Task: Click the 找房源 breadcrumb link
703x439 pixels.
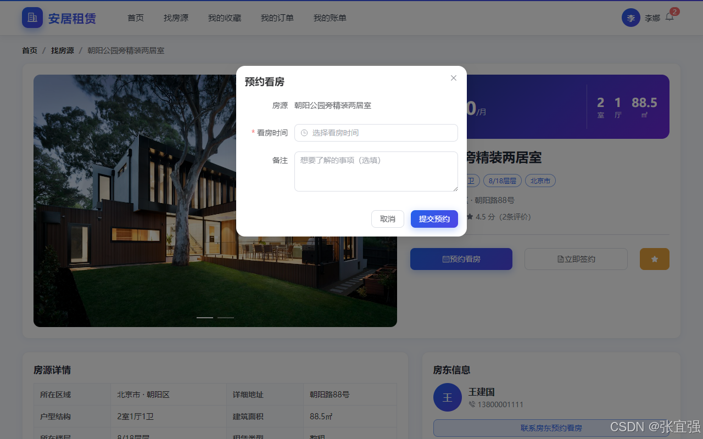Action: [x=63, y=50]
